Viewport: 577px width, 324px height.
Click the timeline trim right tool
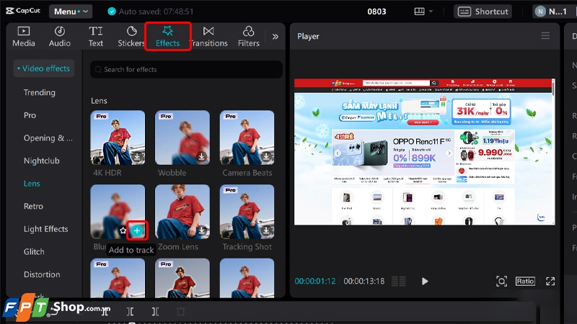(x=155, y=312)
